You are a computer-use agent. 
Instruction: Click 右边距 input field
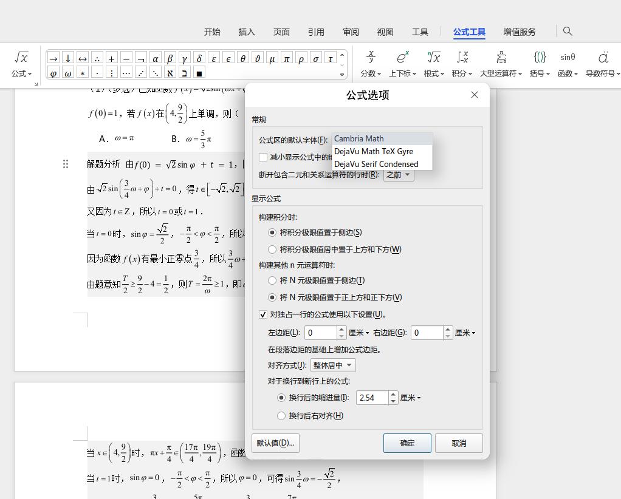coord(427,333)
